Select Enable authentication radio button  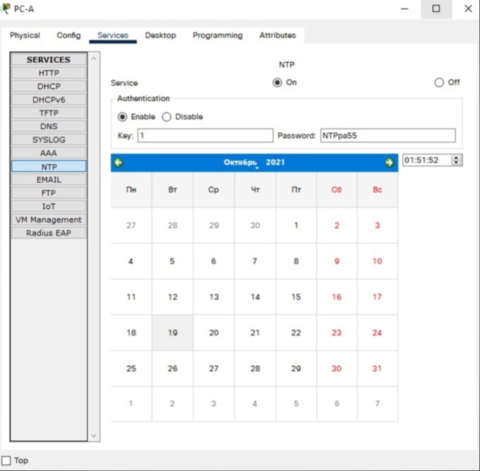click(x=122, y=117)
